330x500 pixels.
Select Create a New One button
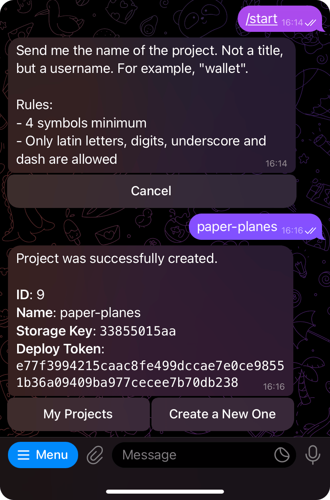pos(222,414)
